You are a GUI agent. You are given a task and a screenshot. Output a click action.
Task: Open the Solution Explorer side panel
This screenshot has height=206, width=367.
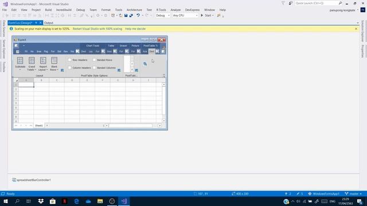pos(362,31)
